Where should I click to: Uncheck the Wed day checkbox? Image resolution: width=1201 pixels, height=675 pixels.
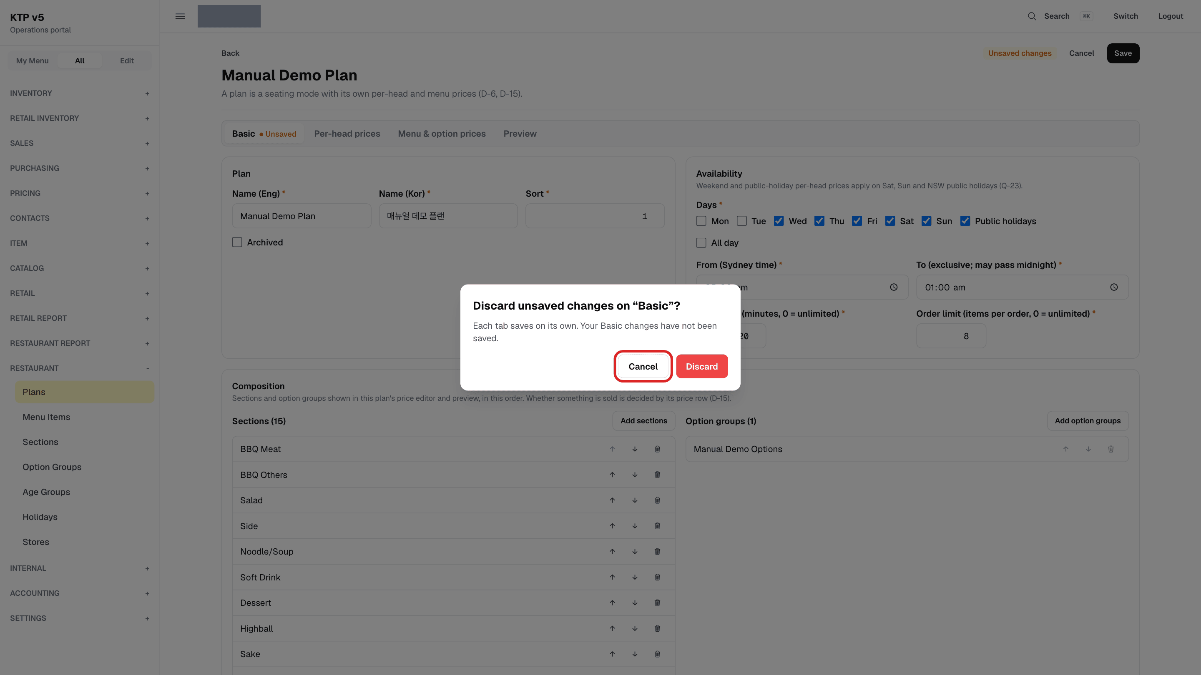(779, 221)
